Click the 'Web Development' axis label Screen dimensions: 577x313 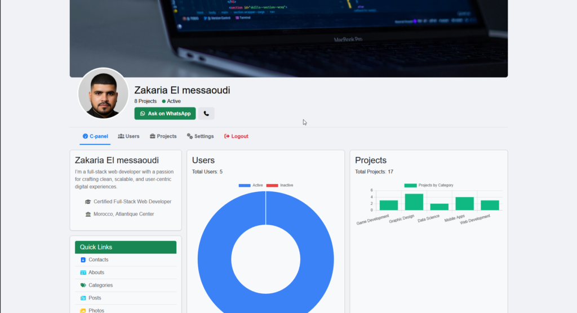click(475, 219)
